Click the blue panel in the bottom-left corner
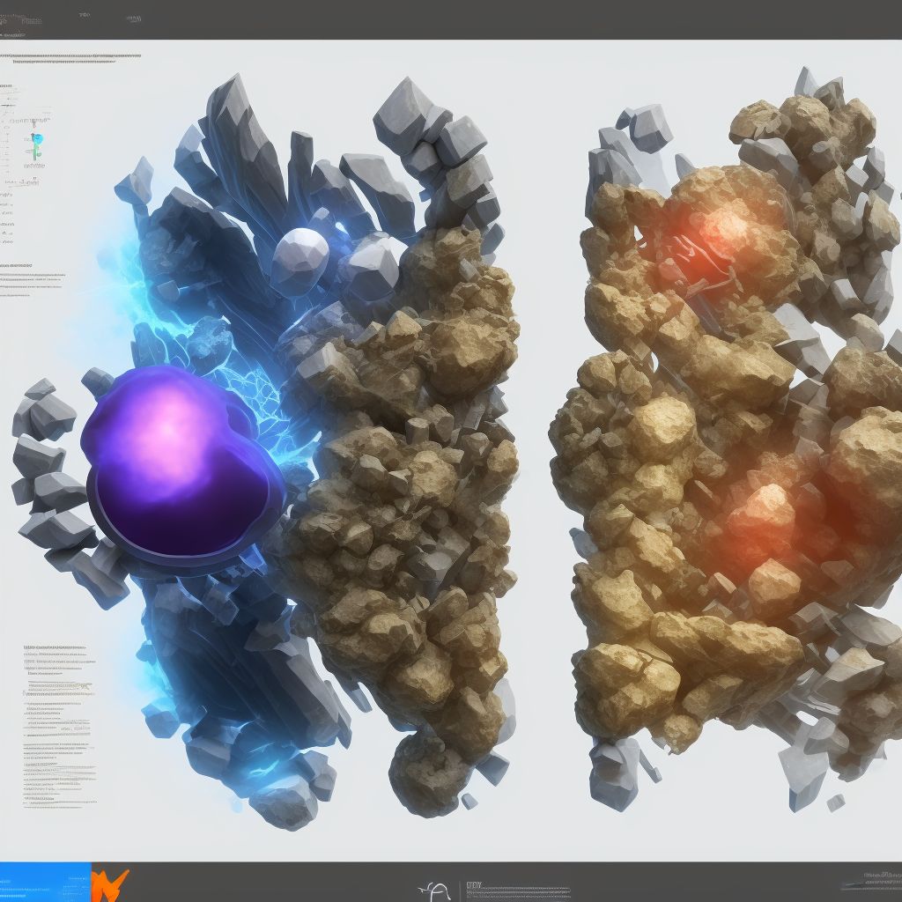 tap(46, 882)
